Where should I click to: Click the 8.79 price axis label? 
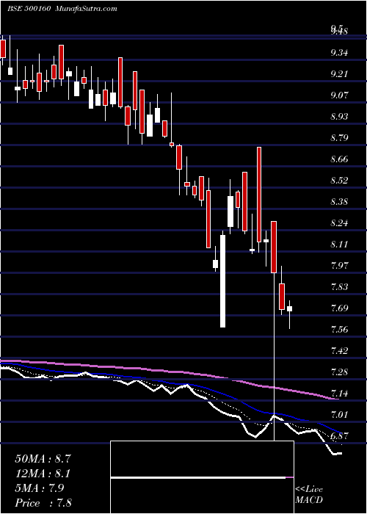[339, 138]
